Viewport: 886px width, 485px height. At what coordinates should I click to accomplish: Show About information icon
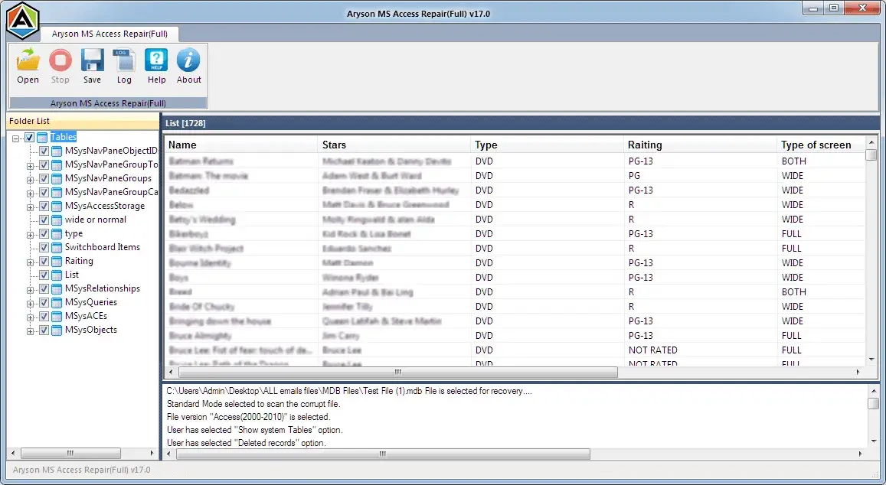(x=188, y=60)
